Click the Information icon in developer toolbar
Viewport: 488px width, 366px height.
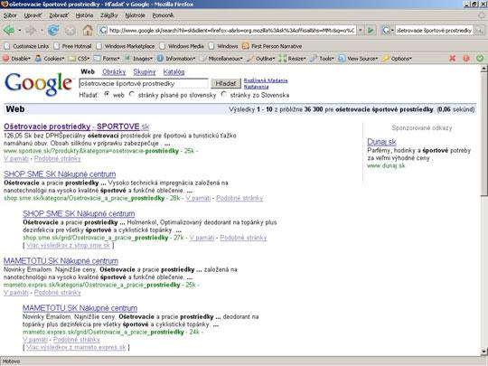(160, 58)
